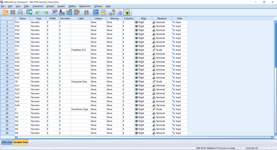
Task: Open the File menu
Action: point(3,6)
